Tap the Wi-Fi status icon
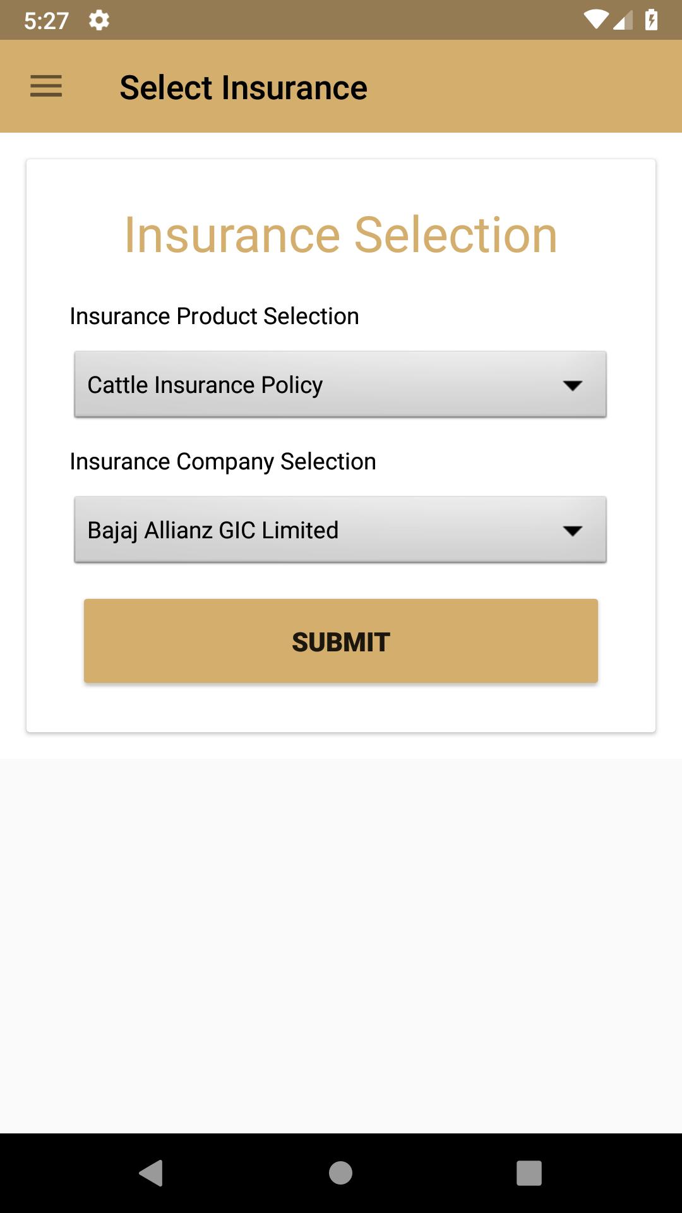 595,20
